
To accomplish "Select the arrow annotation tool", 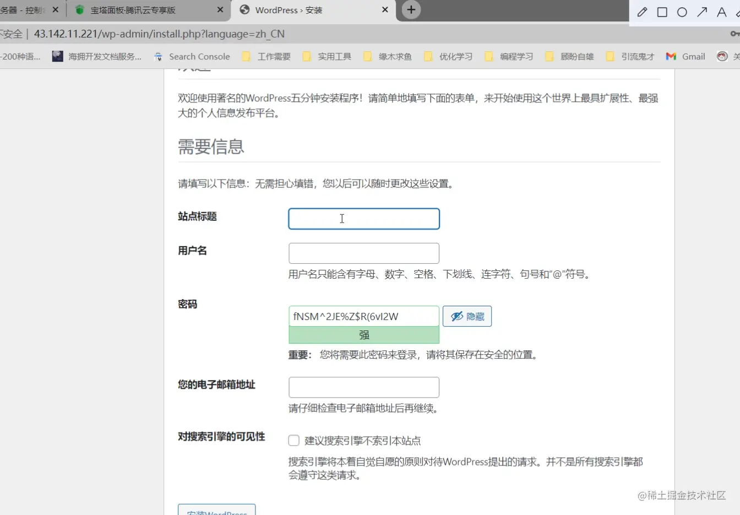I will (x=701, y=11).
